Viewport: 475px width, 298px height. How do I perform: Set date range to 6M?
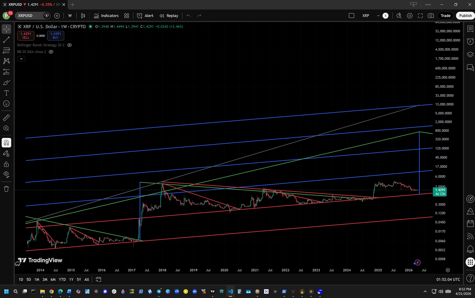click(x=53, y=280)
